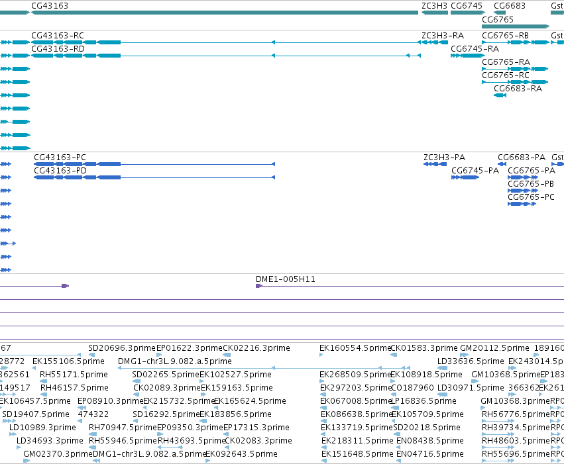564x464 pixels.
Task: Click the CG6683-RA transcript
Action: pyautogui.click(x=518, y=89)
